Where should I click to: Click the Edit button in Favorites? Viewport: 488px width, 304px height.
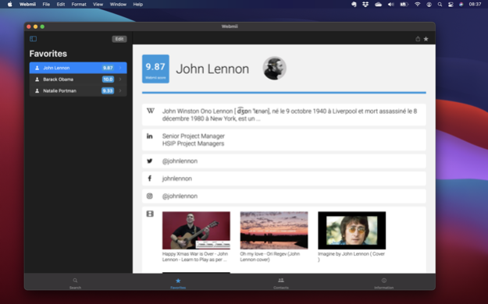(x=119, y=39)
